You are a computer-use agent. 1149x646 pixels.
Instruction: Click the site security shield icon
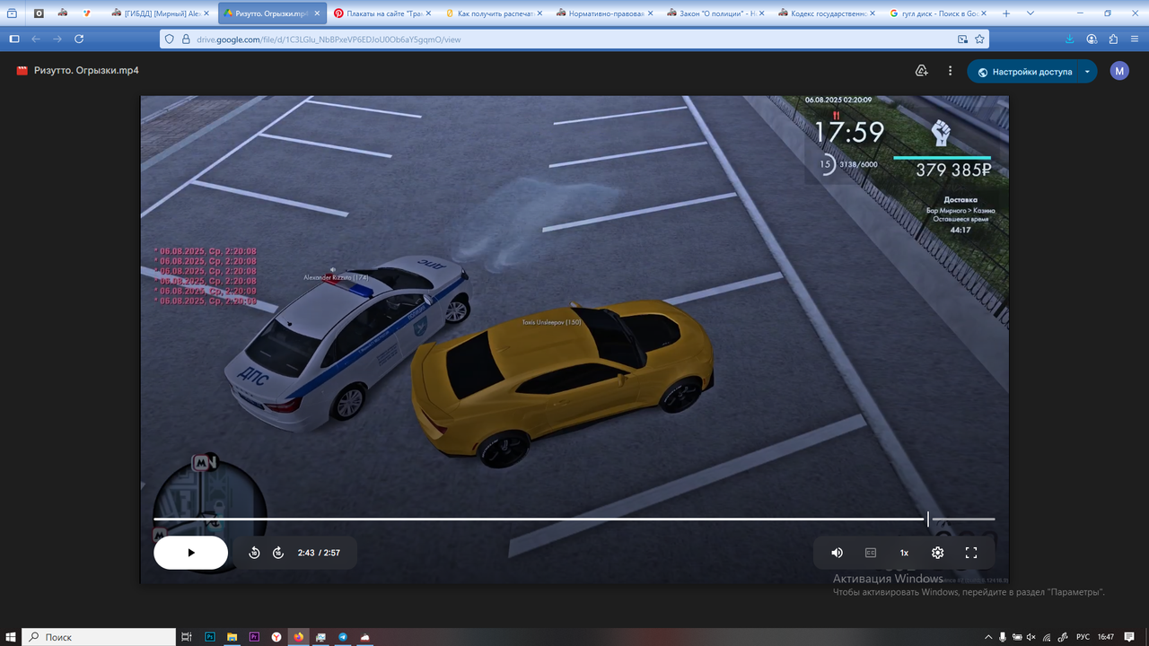(x=171, y=39)
